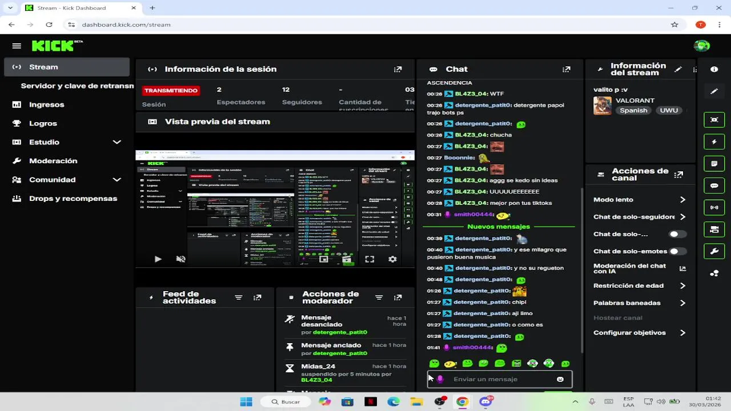Play the stream preview
The image size is (731, 411).
tap(158, 259)
